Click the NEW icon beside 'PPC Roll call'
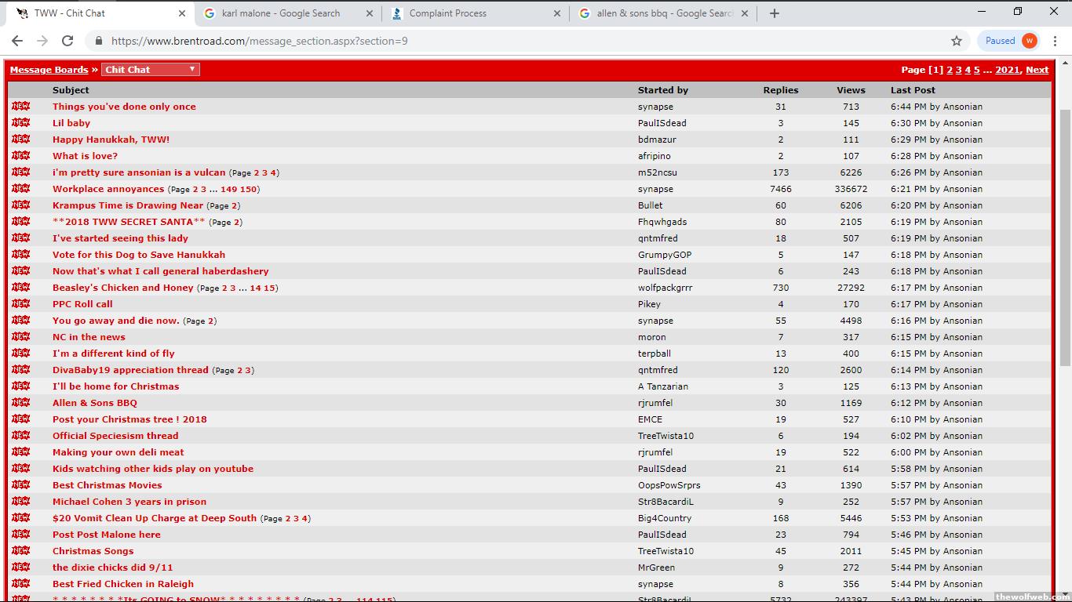This screenshot has height=602, width=1072. [x=20, y=304]
